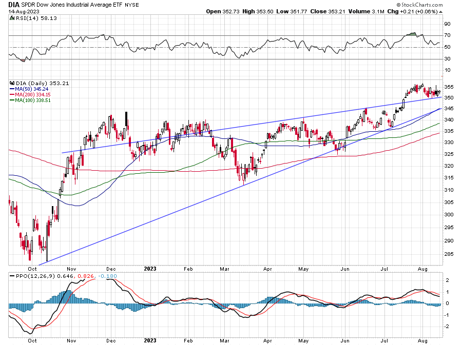Click the small RSI indicator icon
Viewport: 462px width, 345px height.
12,18
